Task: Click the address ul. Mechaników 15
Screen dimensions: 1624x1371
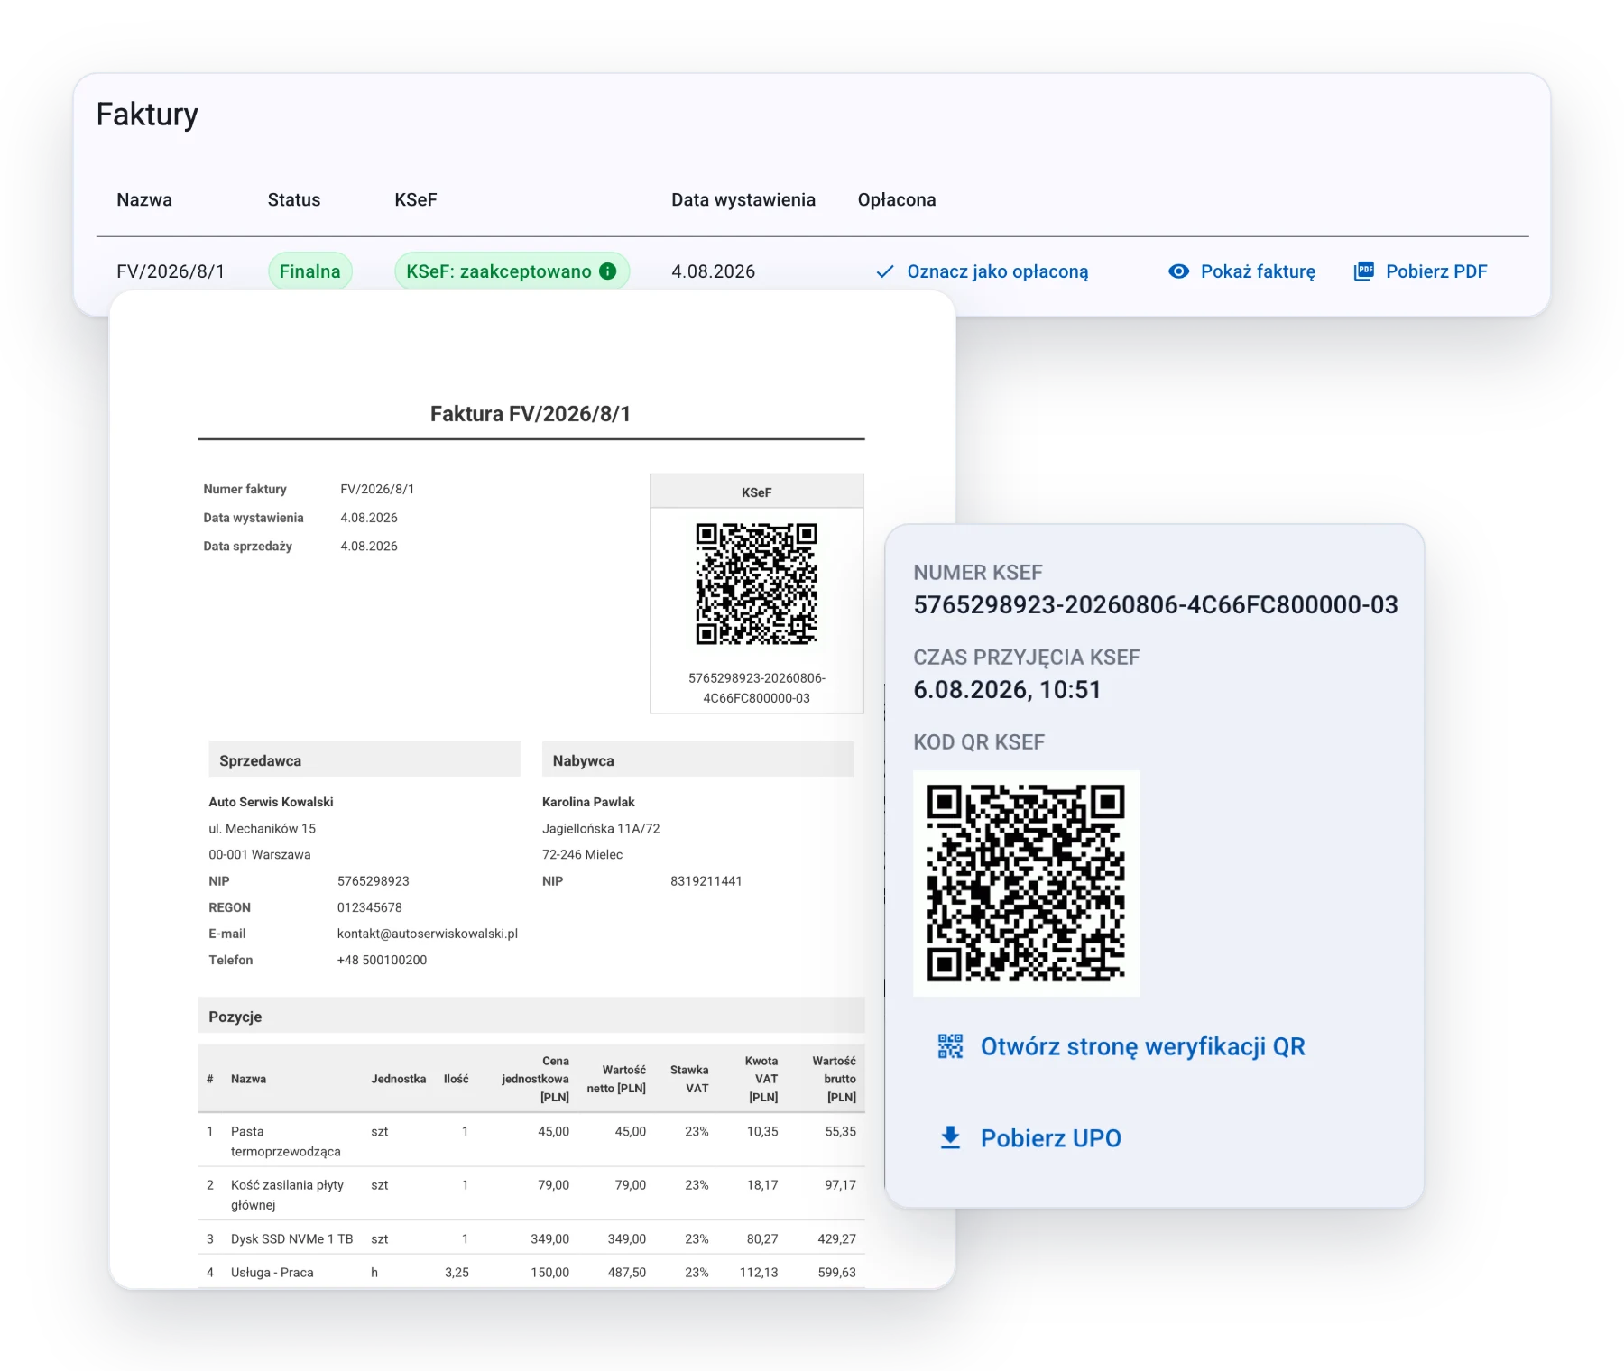Action: (x=263, y=829)
